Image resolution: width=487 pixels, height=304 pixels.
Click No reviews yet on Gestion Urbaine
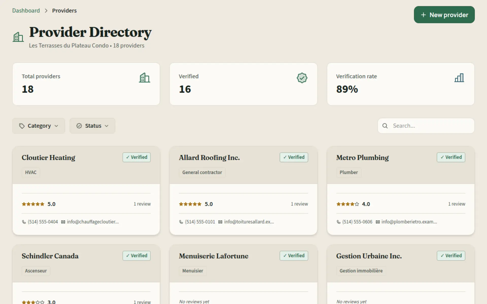pos(351,301)
